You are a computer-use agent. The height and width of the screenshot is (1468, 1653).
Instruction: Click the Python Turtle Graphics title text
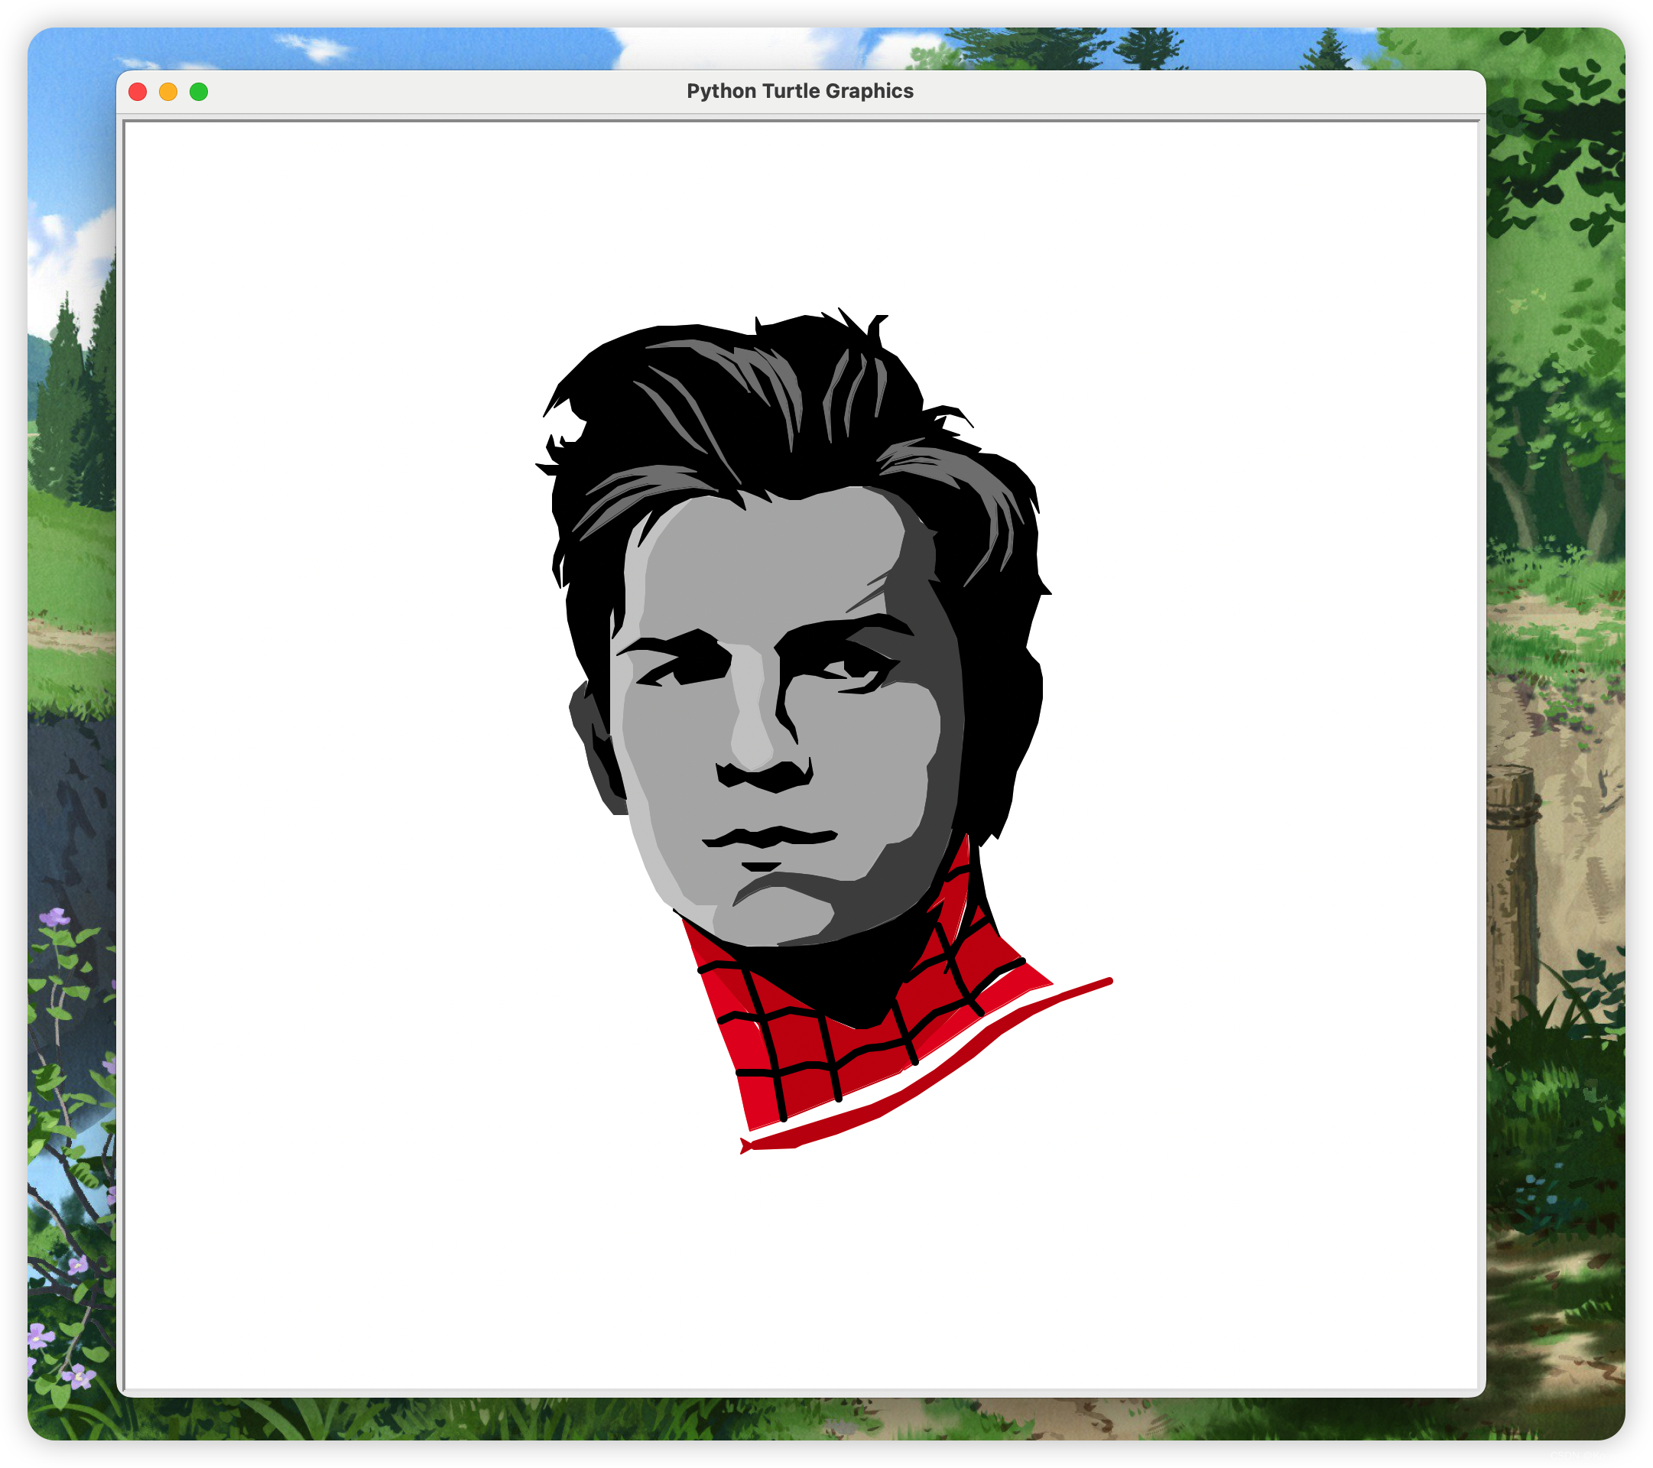[x=800, y=90]
